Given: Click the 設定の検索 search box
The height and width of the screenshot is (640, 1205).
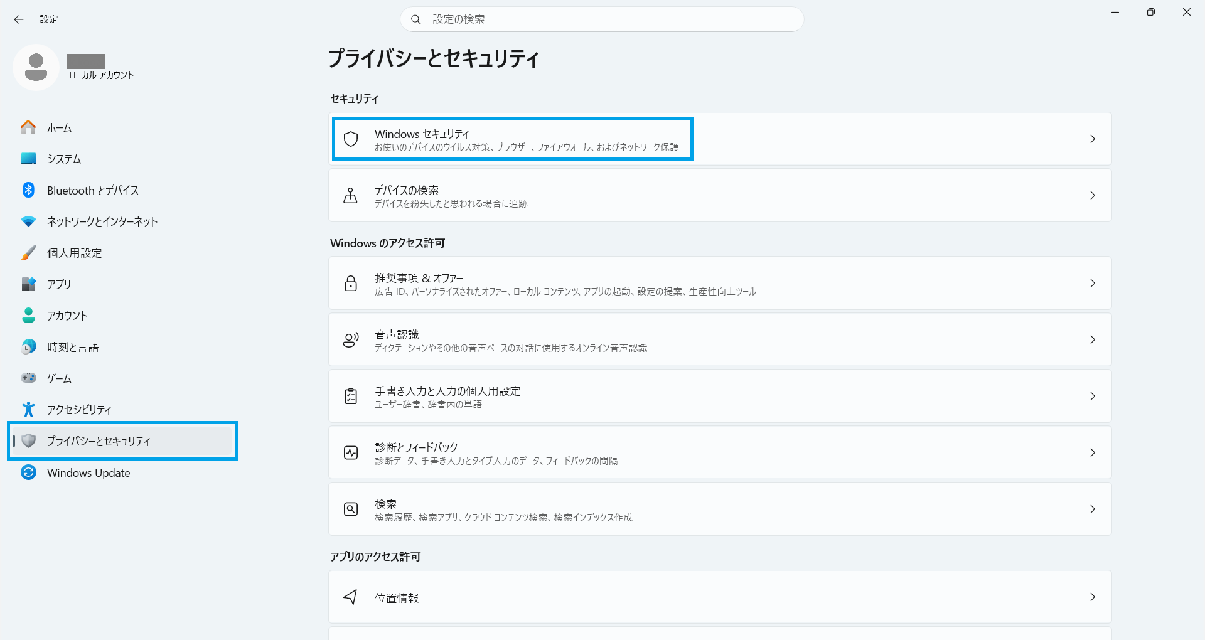Looking at the screenshot, I should tap(602, 19).
